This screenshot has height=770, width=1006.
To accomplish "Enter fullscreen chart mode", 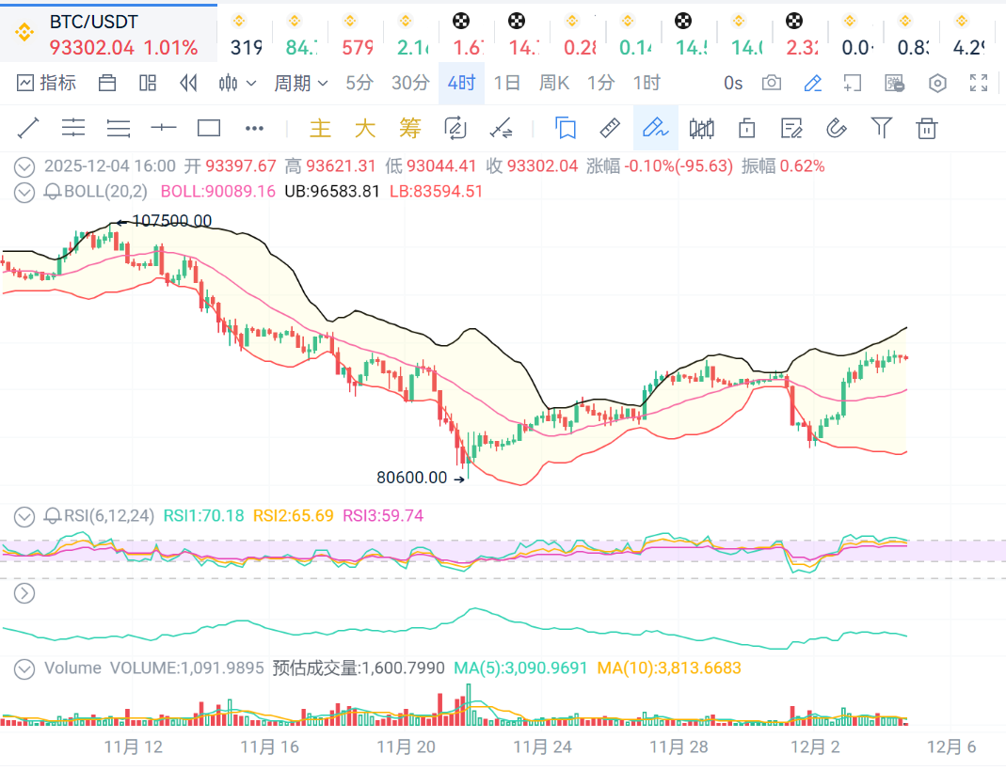I will pyautogui.click(x=979, y=84).
